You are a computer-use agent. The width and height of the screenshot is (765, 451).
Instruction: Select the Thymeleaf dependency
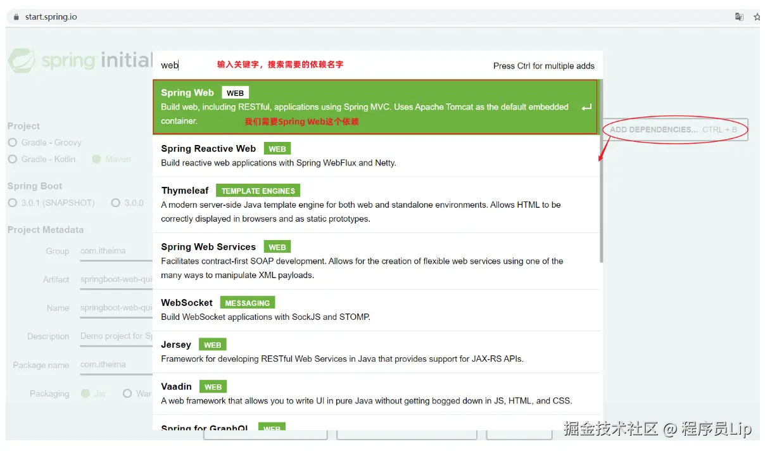tap(376, 205)
